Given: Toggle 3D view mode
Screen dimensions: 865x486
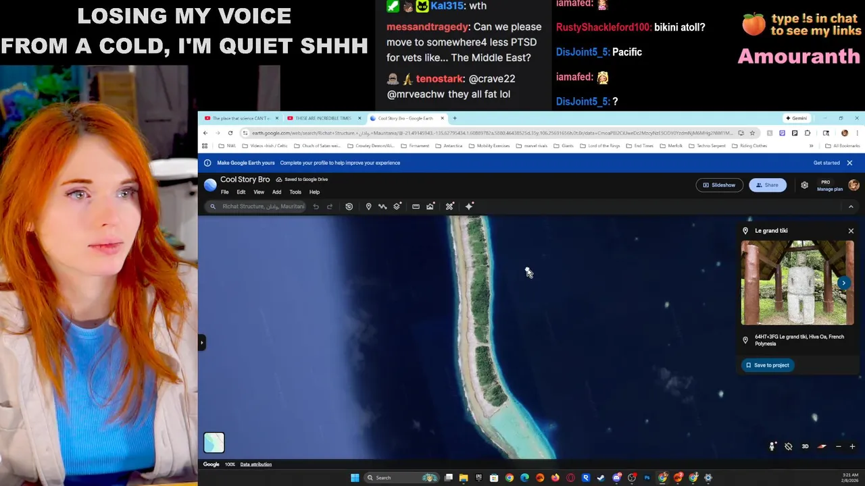Looking at the screenshot, I should tap(805, 446).
